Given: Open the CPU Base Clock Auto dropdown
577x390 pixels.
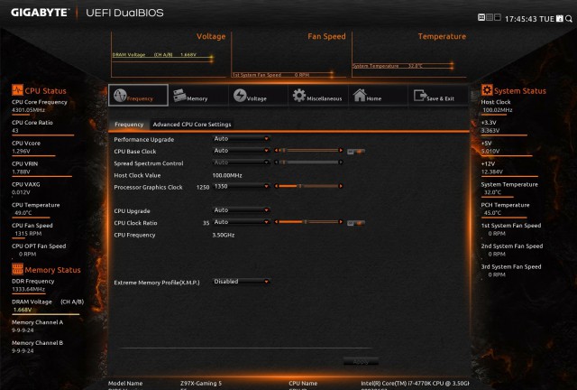Looking at the screenshot, I should [242, 151].
